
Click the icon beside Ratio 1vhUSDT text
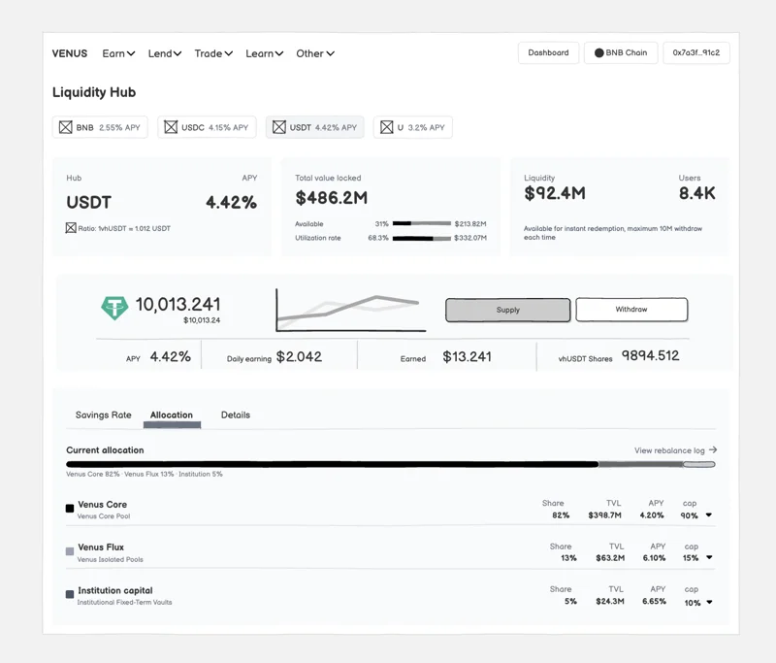tap(71, 228)
